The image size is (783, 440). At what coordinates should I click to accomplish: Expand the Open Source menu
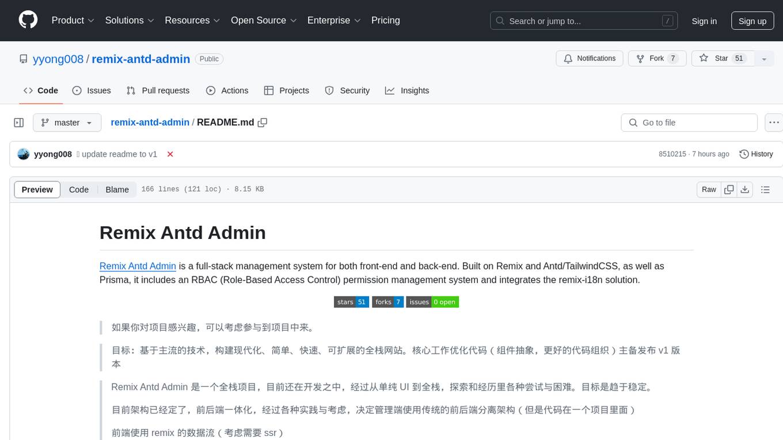263,20
